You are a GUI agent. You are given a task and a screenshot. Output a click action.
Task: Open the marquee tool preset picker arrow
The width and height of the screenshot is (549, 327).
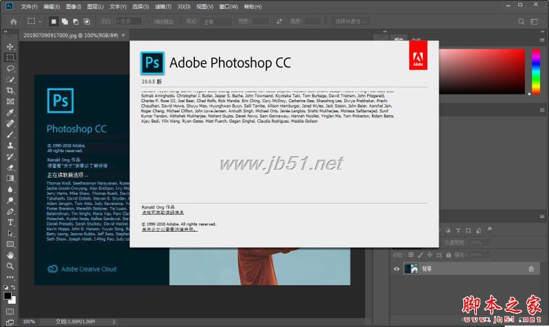coord(40,22)
